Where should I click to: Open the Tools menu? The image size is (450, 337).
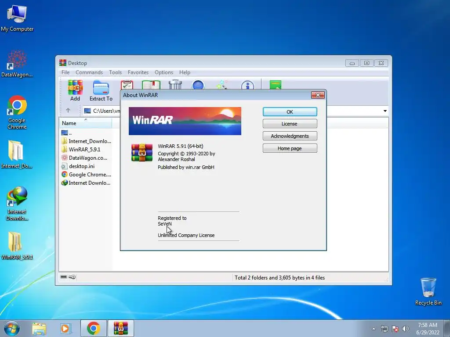tap(116, 72)
